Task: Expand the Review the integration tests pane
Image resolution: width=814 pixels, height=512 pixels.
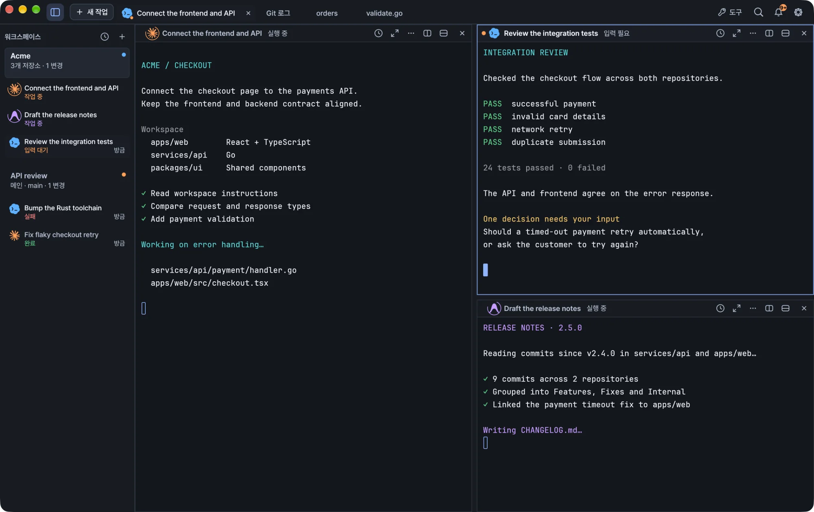Action: tap(737, 33)
